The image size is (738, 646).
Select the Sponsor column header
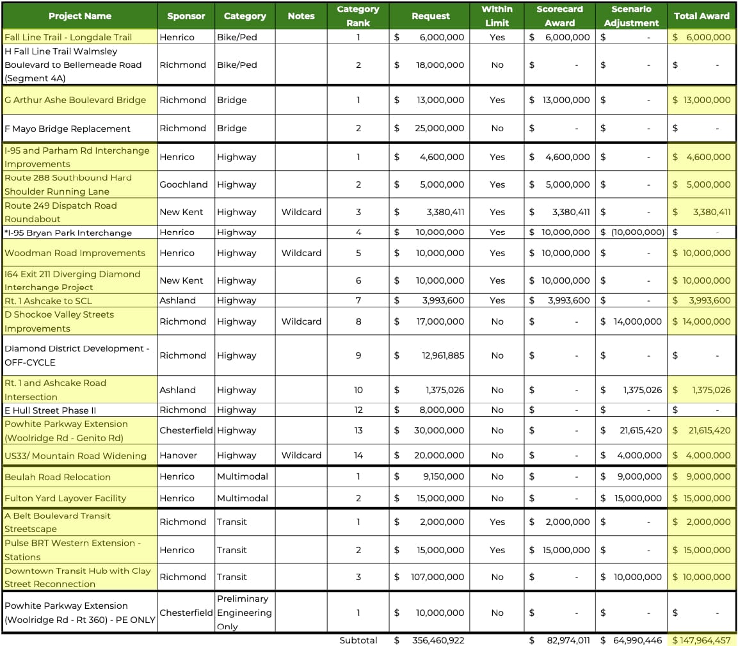[186, 16]
